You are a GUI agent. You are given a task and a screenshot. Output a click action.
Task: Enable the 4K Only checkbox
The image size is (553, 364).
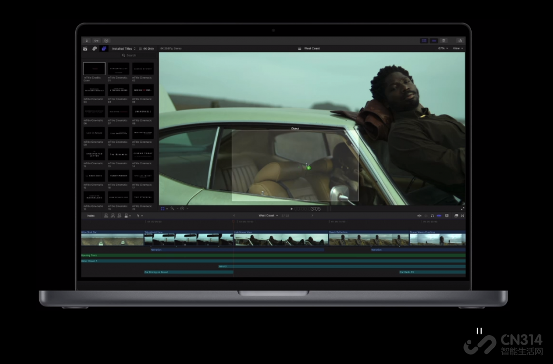pyautogui.click(x=140, y=49)
